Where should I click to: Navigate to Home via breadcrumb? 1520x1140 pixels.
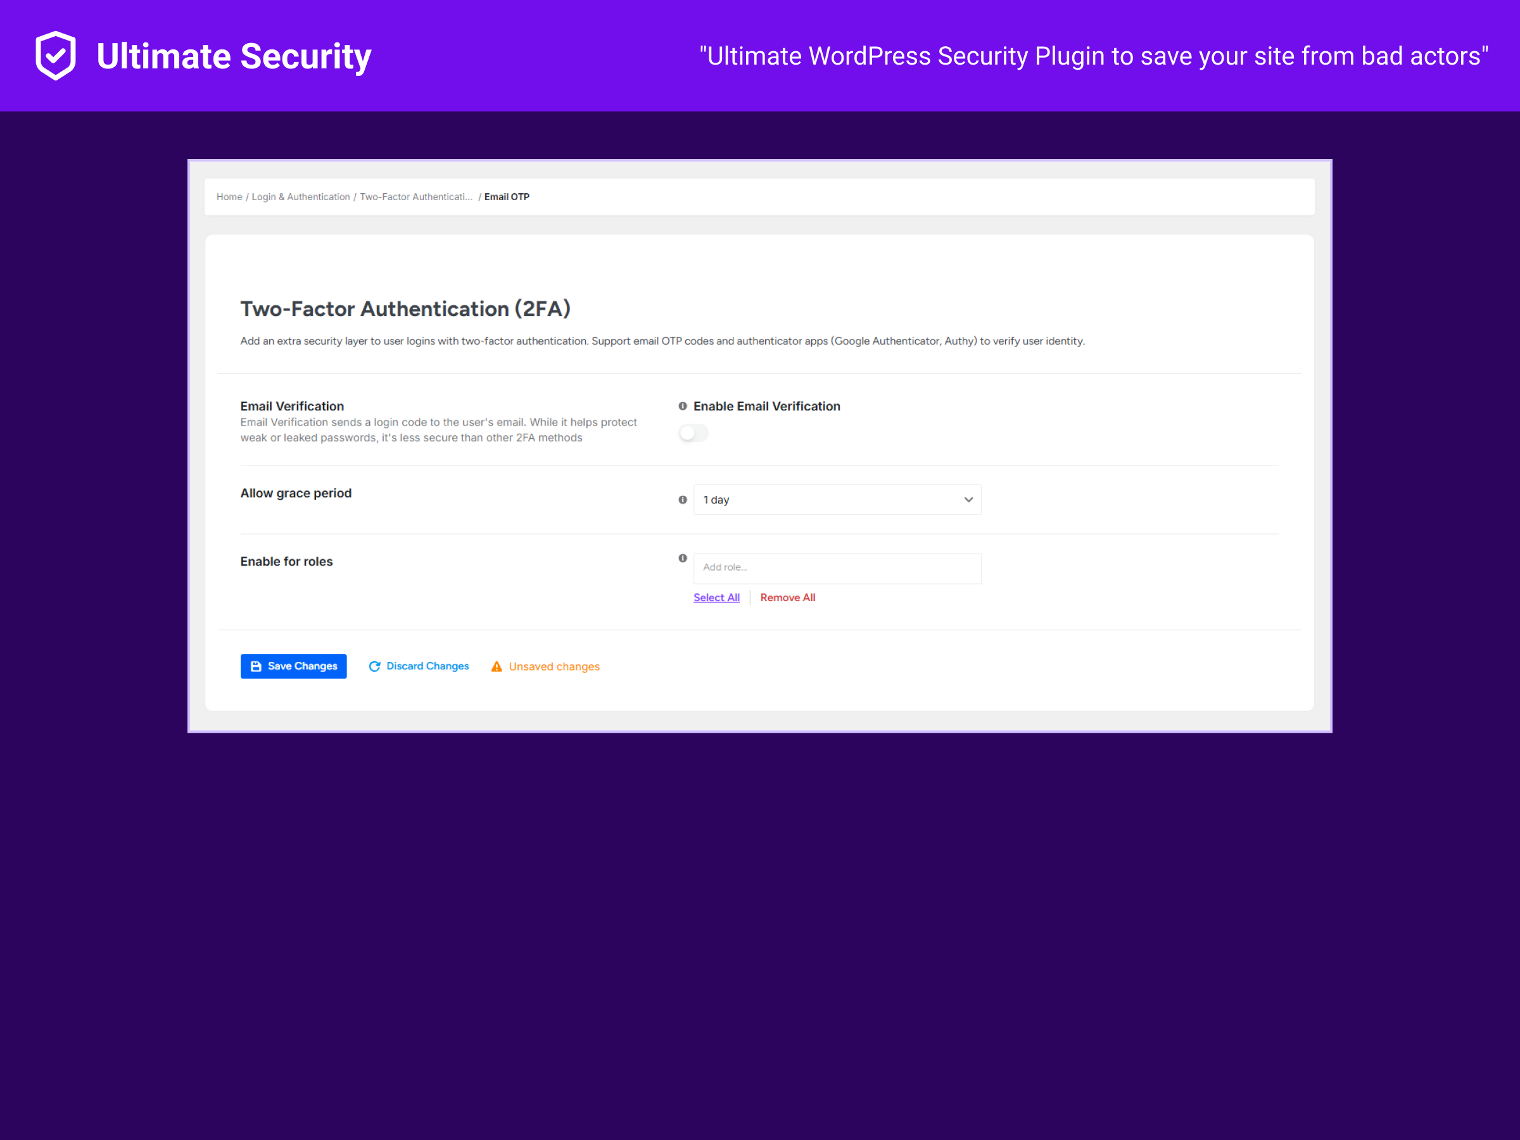(x=229, y=196)
